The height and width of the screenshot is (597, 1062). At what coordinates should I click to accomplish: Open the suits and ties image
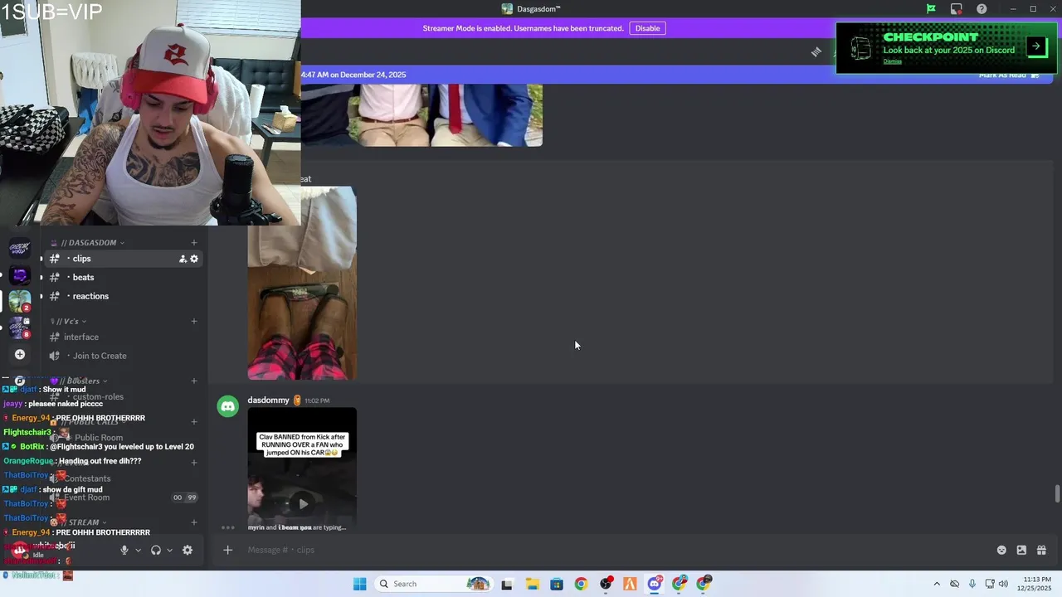tap(421, 114)
